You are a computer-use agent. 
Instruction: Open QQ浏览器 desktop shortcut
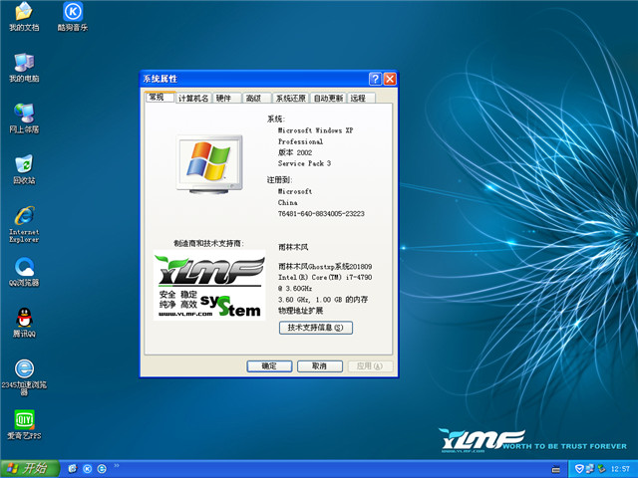24,269
